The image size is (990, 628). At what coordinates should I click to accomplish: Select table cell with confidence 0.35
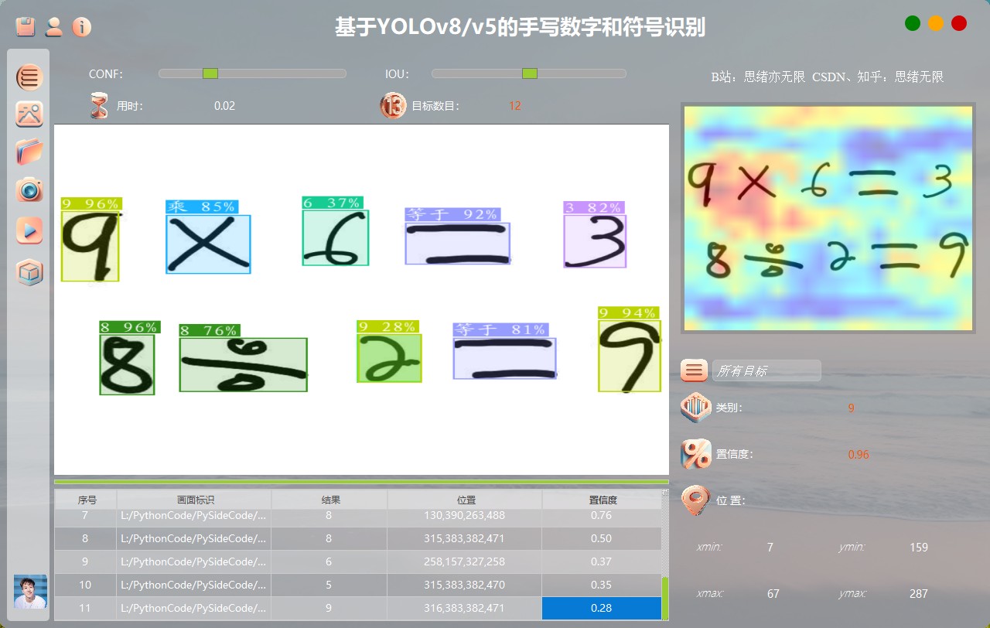click(602, 585)
